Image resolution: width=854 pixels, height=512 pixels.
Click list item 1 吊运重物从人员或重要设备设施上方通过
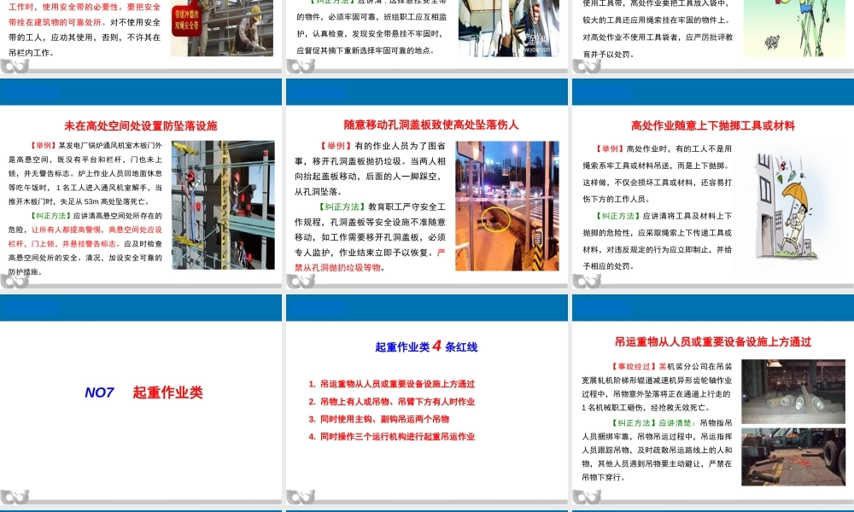(x=392, y=384)
